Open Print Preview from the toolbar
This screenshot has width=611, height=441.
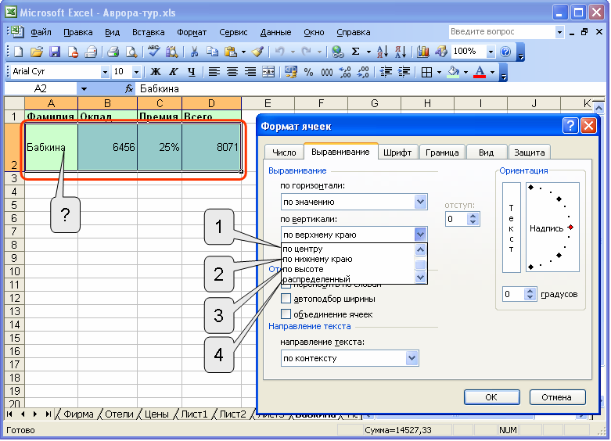click(131, 52)
